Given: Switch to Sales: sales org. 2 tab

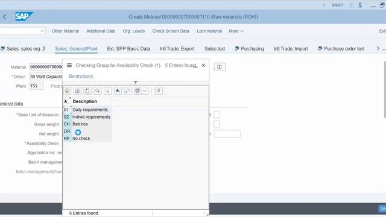Looking at the screenshot, I should (23, 49).
